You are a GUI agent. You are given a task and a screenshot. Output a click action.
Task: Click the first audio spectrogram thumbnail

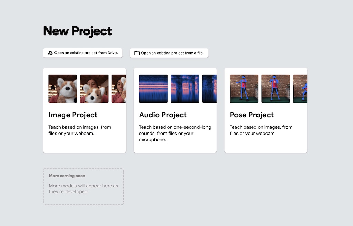click(153, 89)
